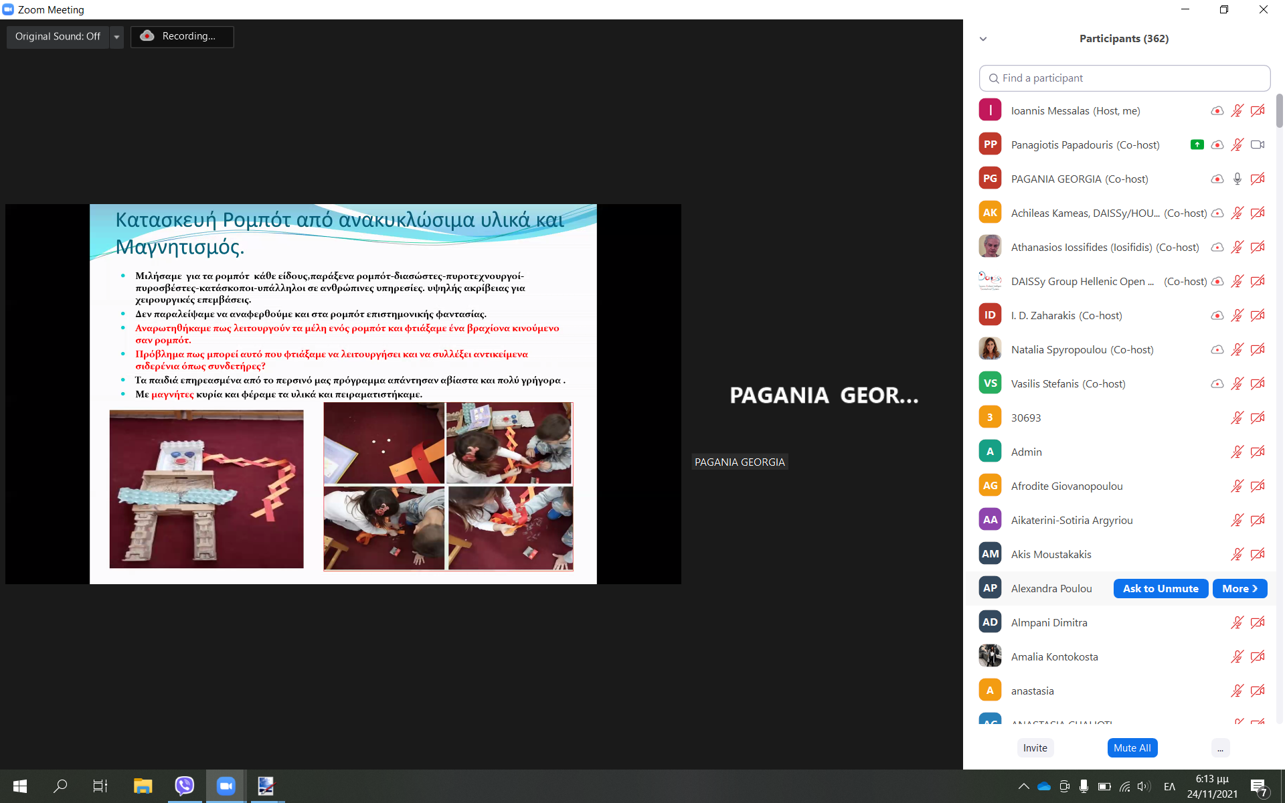Open the three-dots options menu at panel bottom
Image resolution: width=1285 pixels, height=803 pixels.
1220,748
